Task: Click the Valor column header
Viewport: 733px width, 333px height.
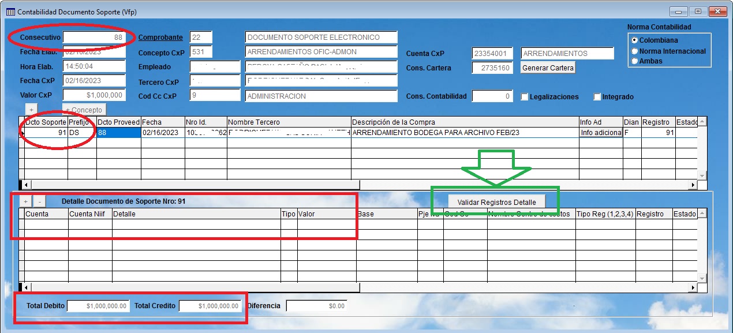Action: [x=327, y=214]
